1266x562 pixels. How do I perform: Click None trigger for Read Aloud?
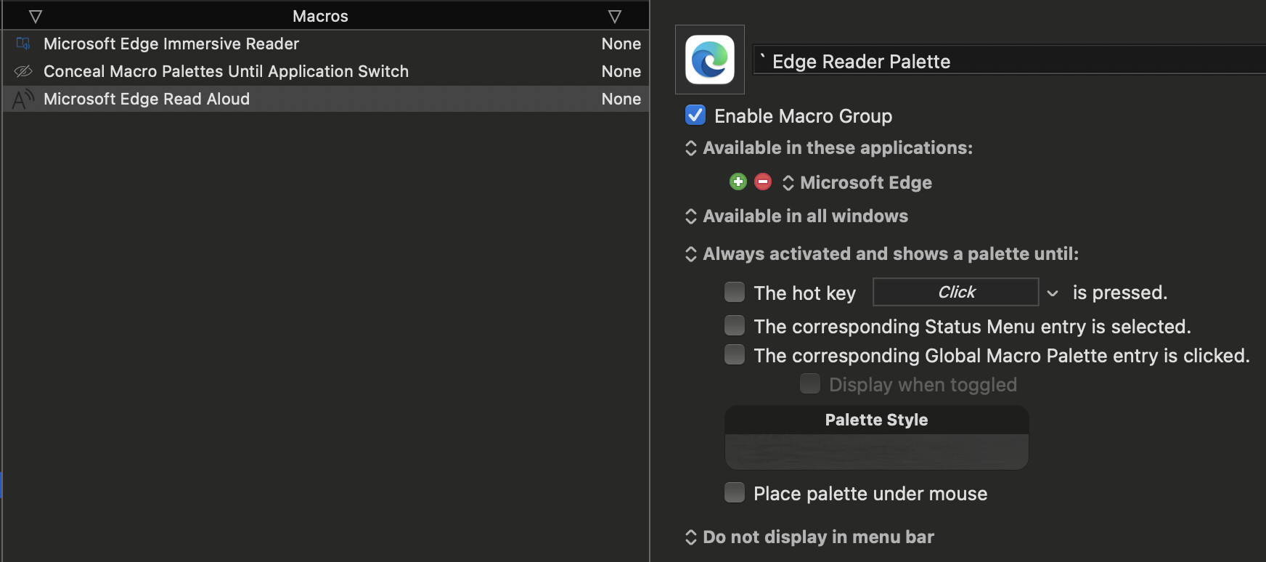(x=621, y=99)
